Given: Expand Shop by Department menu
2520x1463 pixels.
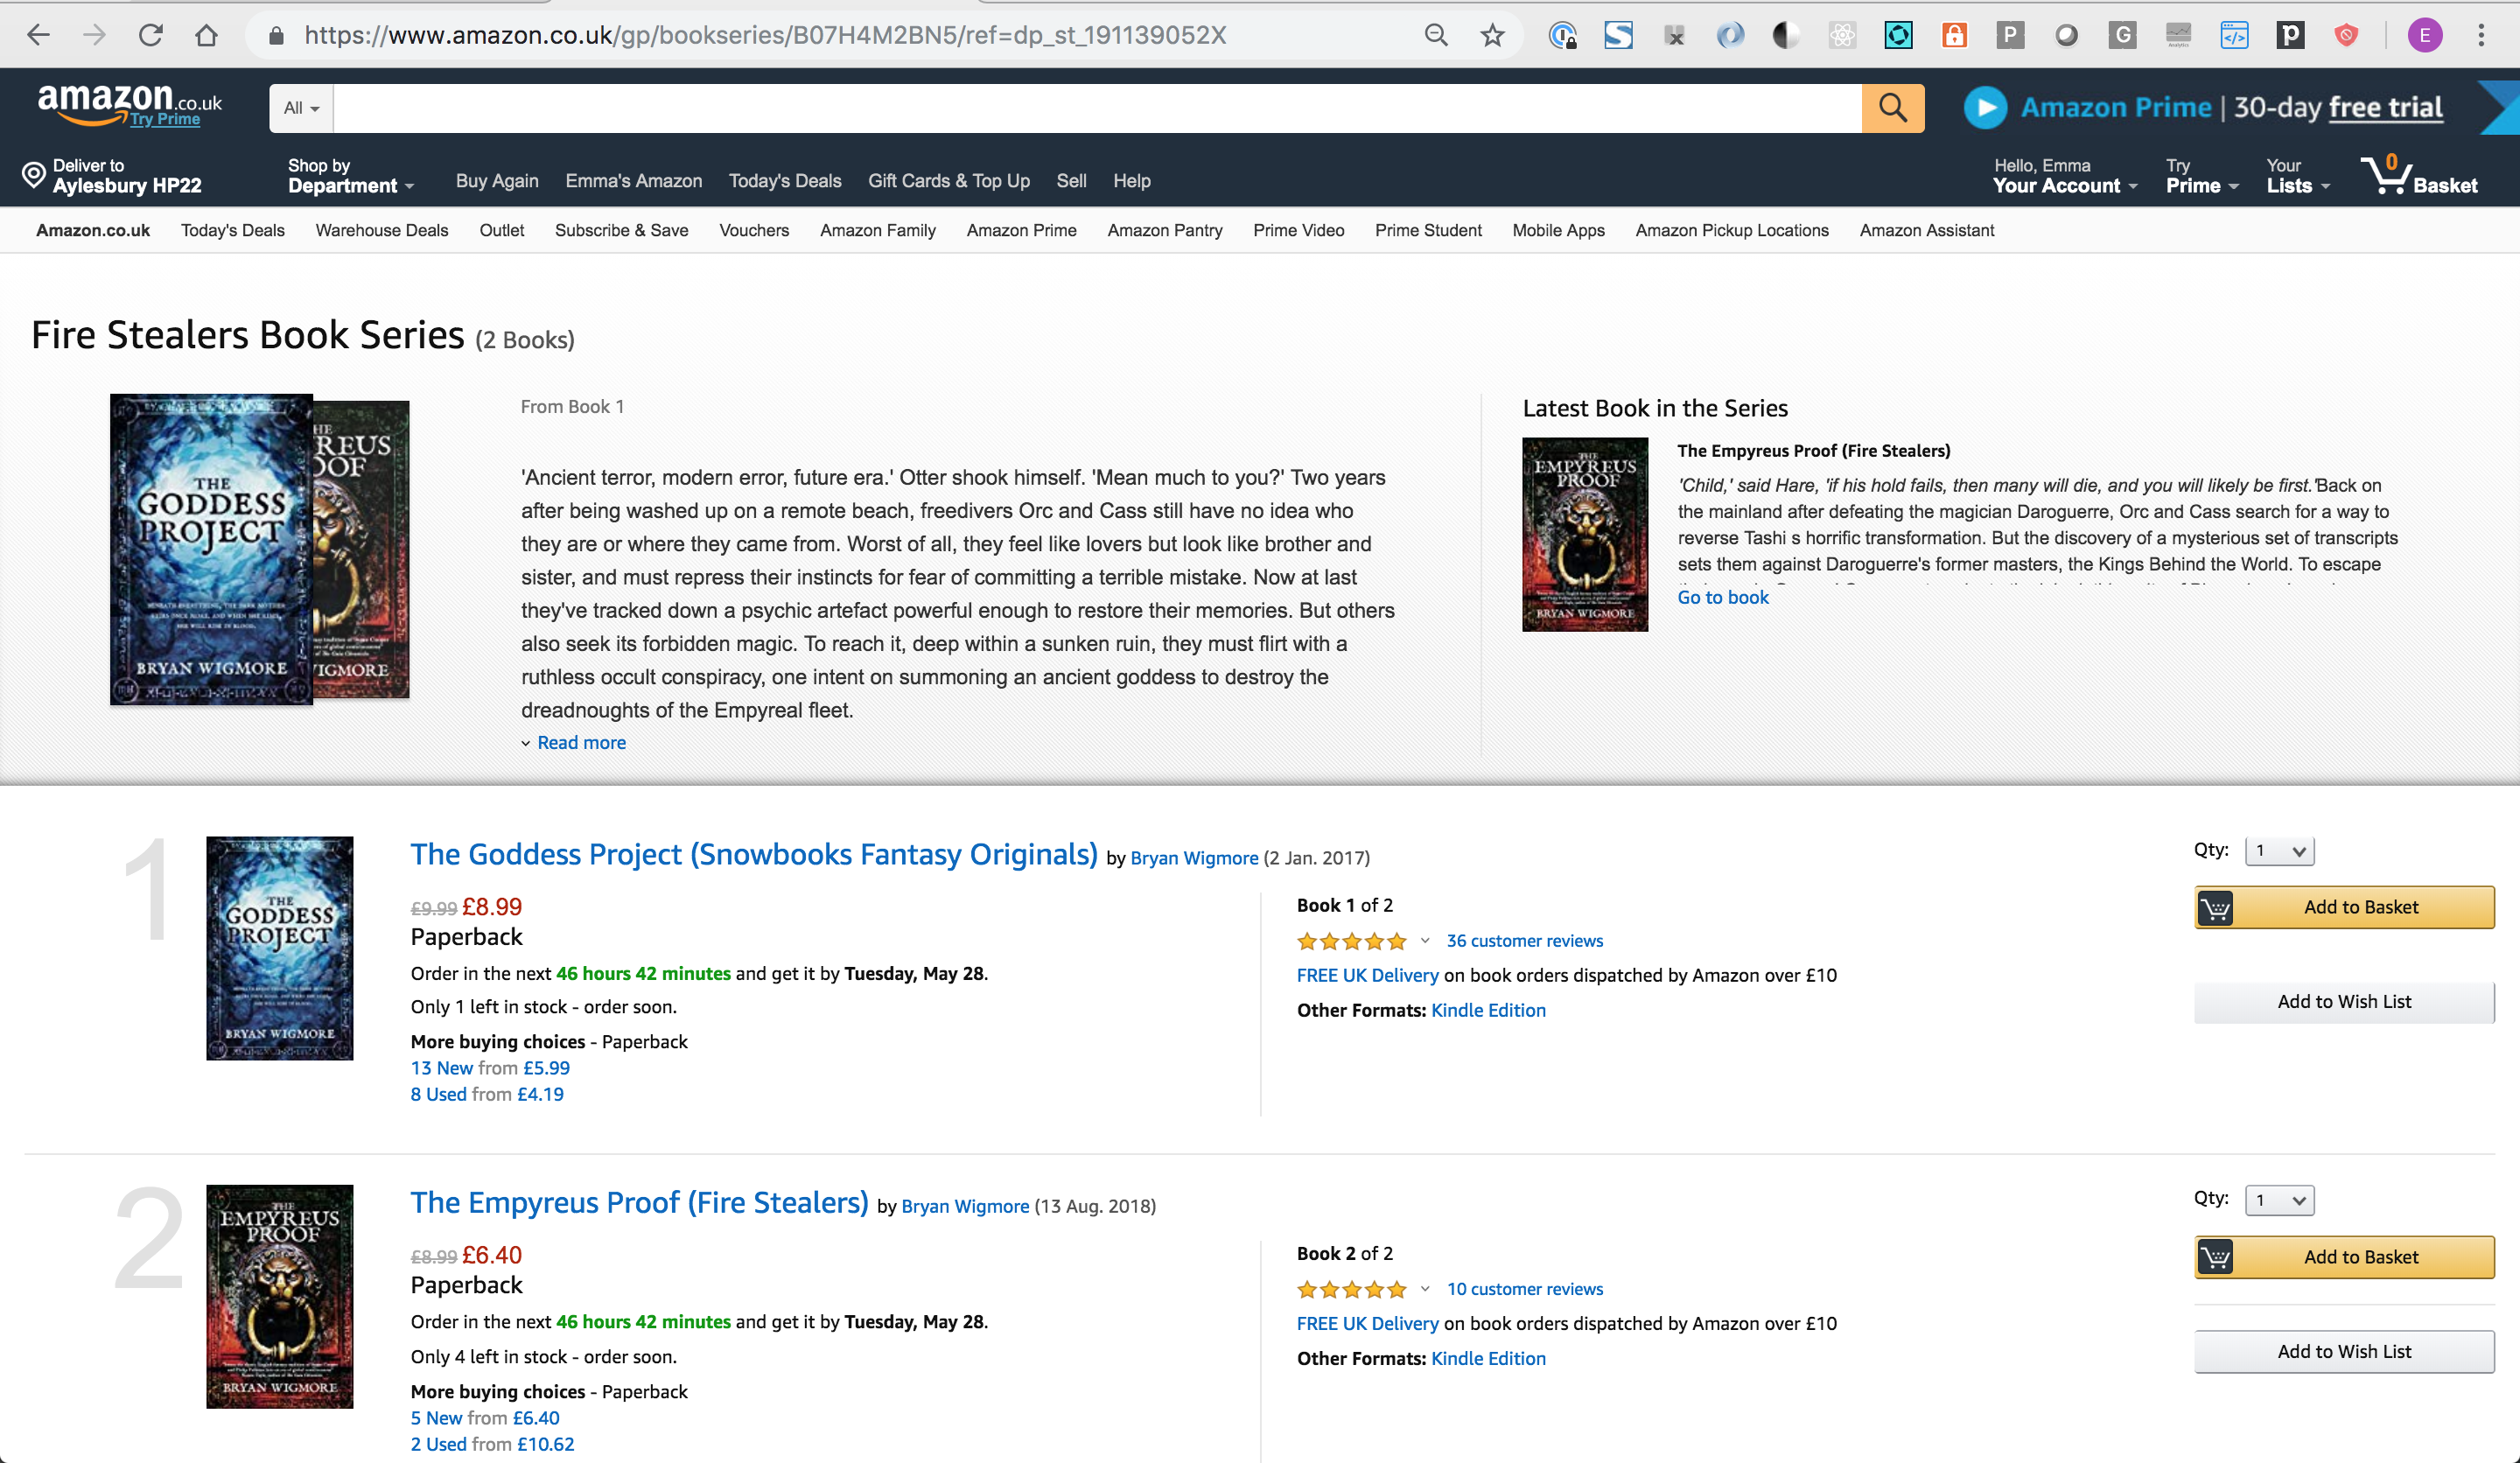Looking at the screenshot, I should point(350,176).
